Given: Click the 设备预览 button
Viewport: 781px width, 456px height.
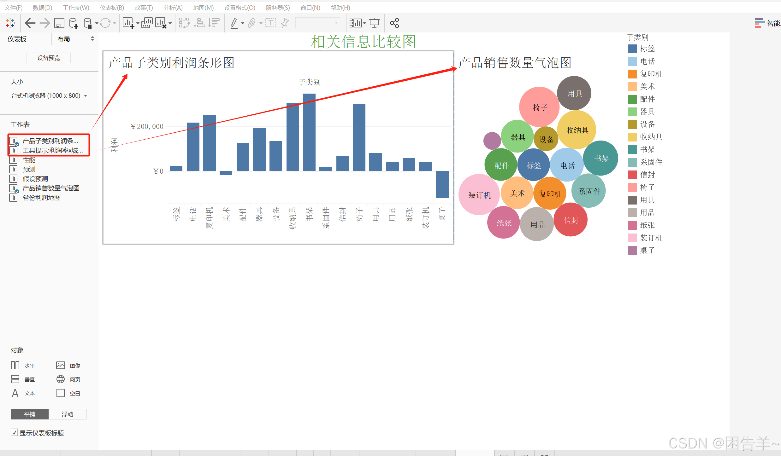Looking at the screenshot, I should [x=49, y=58].
